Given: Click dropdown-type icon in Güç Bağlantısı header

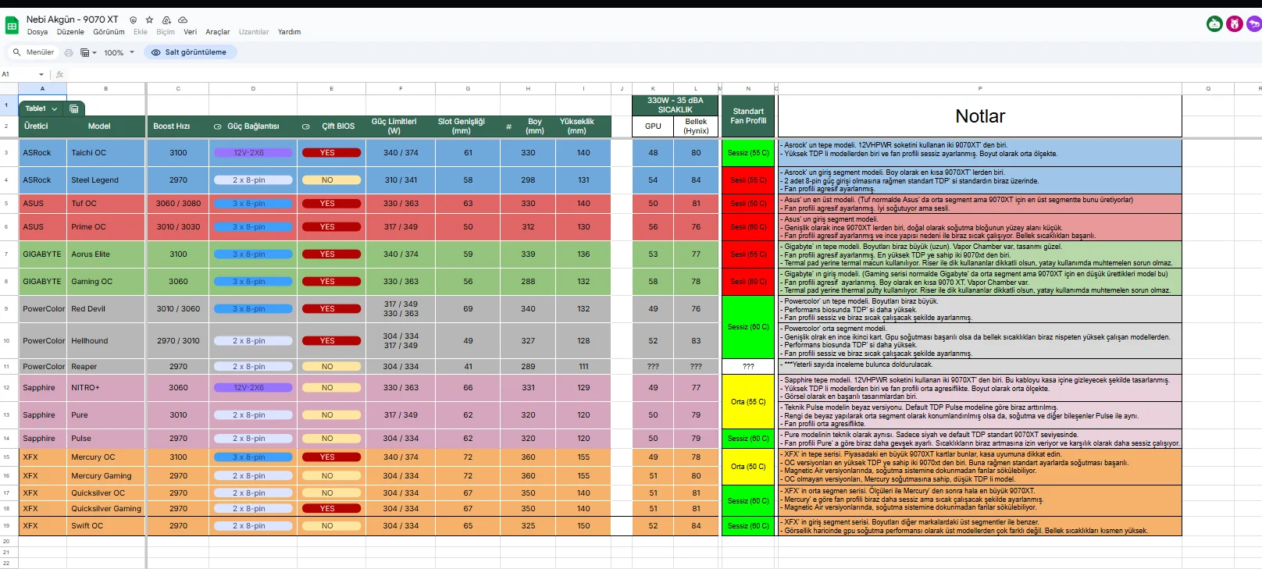Looking at the screenshot, I should coord(218,126).
